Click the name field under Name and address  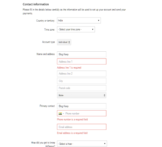(82, 54)
